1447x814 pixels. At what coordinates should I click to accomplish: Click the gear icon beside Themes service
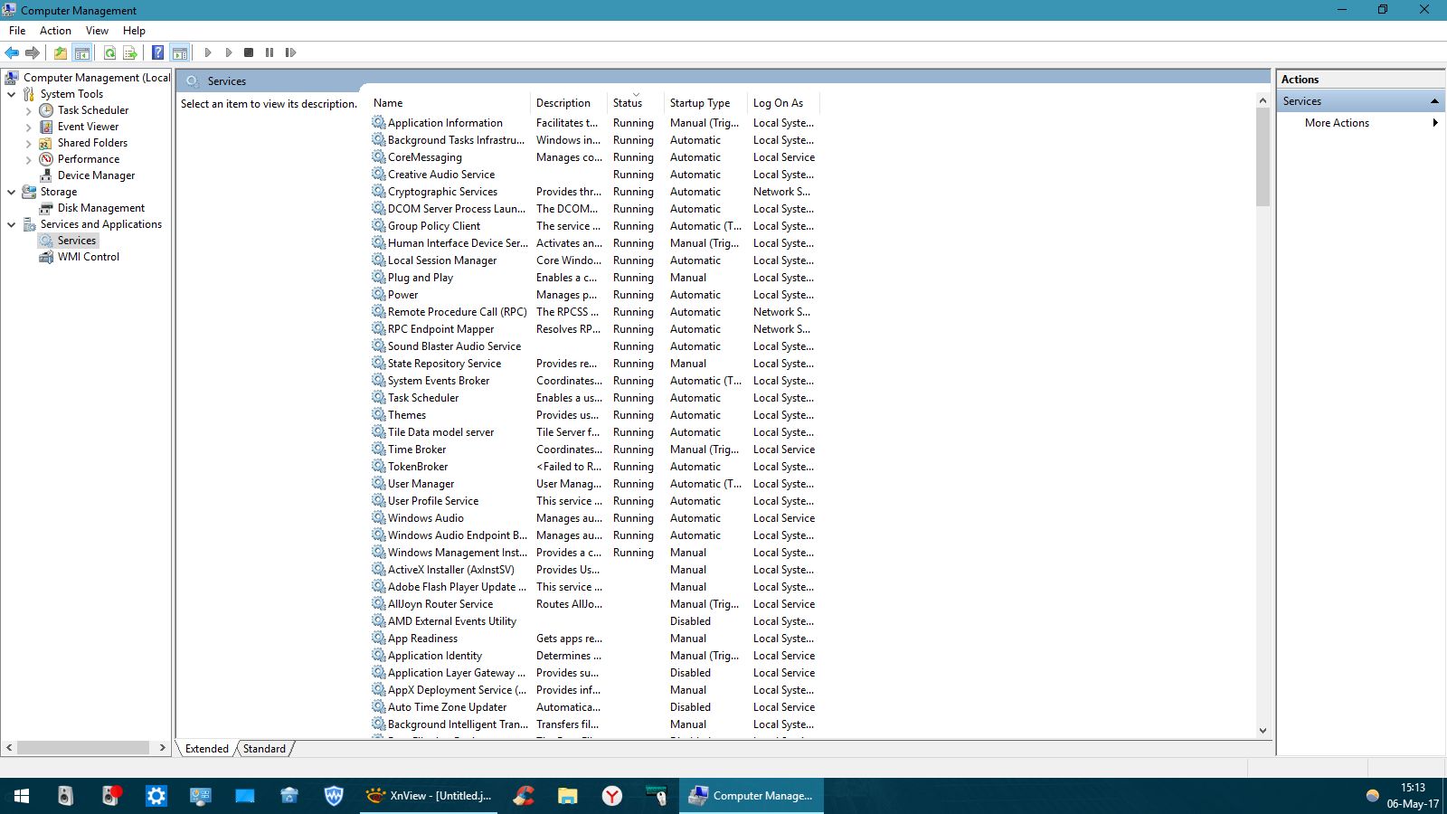[x=379, y=415]
